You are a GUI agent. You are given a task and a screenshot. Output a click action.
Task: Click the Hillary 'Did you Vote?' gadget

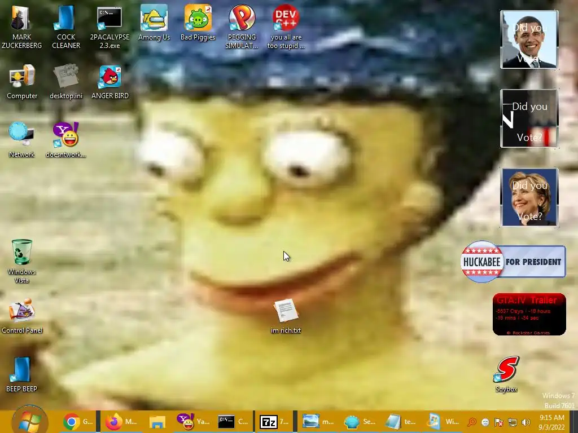tap(529, 197)
